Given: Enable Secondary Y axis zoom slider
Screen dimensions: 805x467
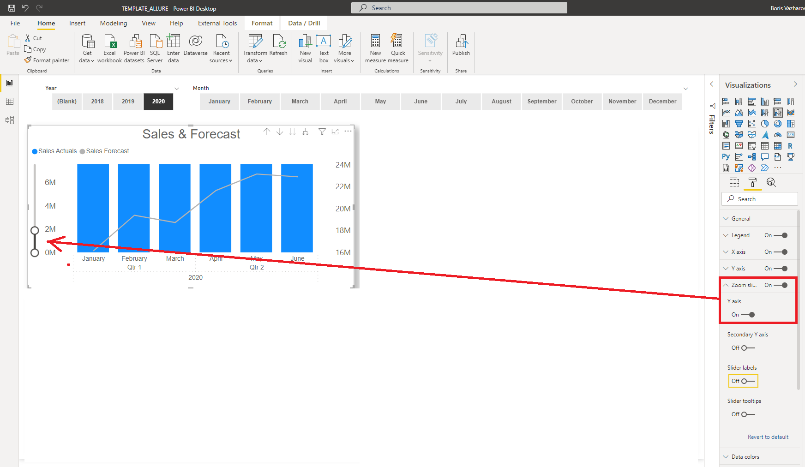Looking at the screenshot, I should 748,348.
